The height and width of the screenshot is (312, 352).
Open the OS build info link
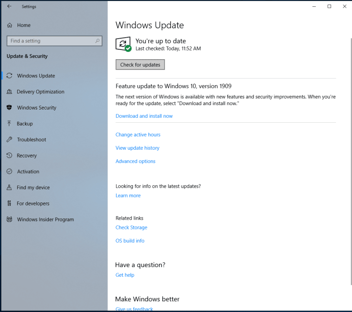pos(130,241)
